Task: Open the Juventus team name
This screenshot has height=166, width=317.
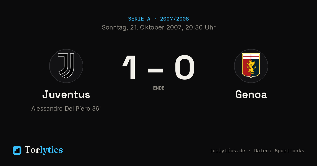Action: click(x=66, y=95)
